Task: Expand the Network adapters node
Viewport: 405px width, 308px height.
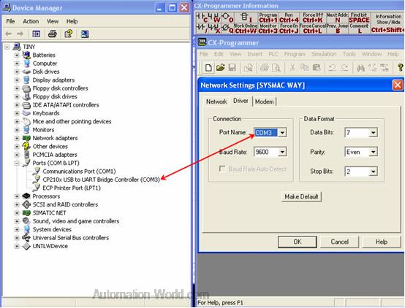Action: coord(17,138)
